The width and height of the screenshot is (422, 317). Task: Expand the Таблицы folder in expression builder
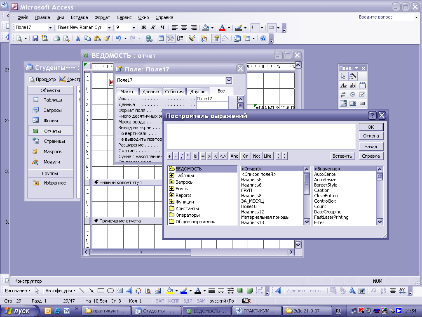point(171,175)
